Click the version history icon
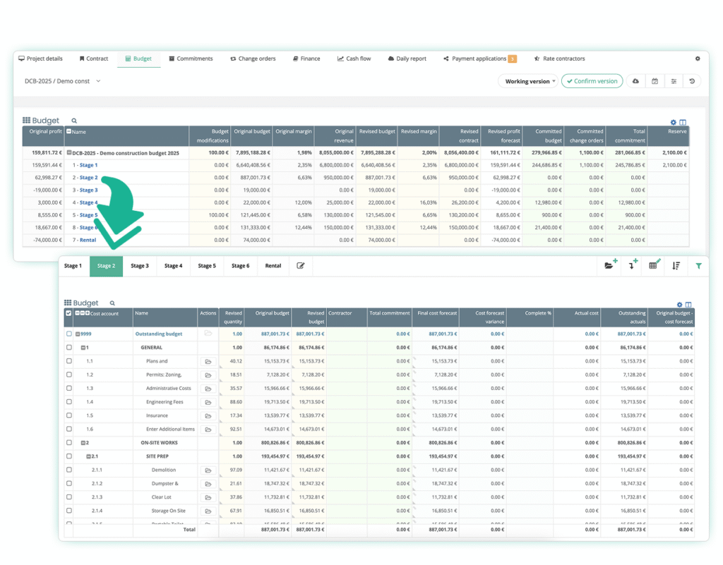 click(x=692, y=81)
